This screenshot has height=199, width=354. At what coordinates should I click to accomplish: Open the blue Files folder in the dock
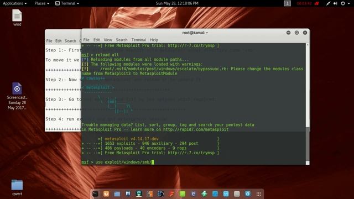pos(117,194)
